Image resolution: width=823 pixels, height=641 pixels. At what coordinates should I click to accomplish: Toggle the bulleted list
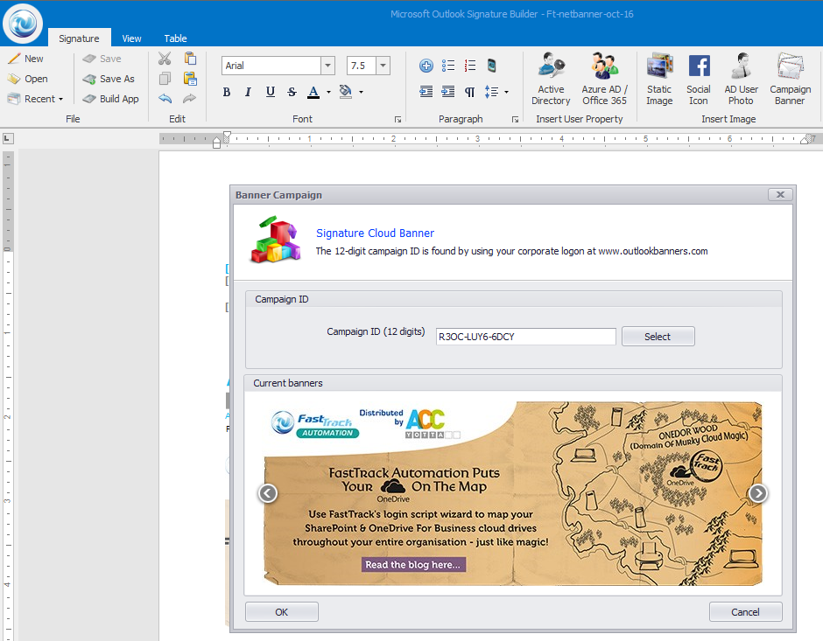click(x=448, y=66)
